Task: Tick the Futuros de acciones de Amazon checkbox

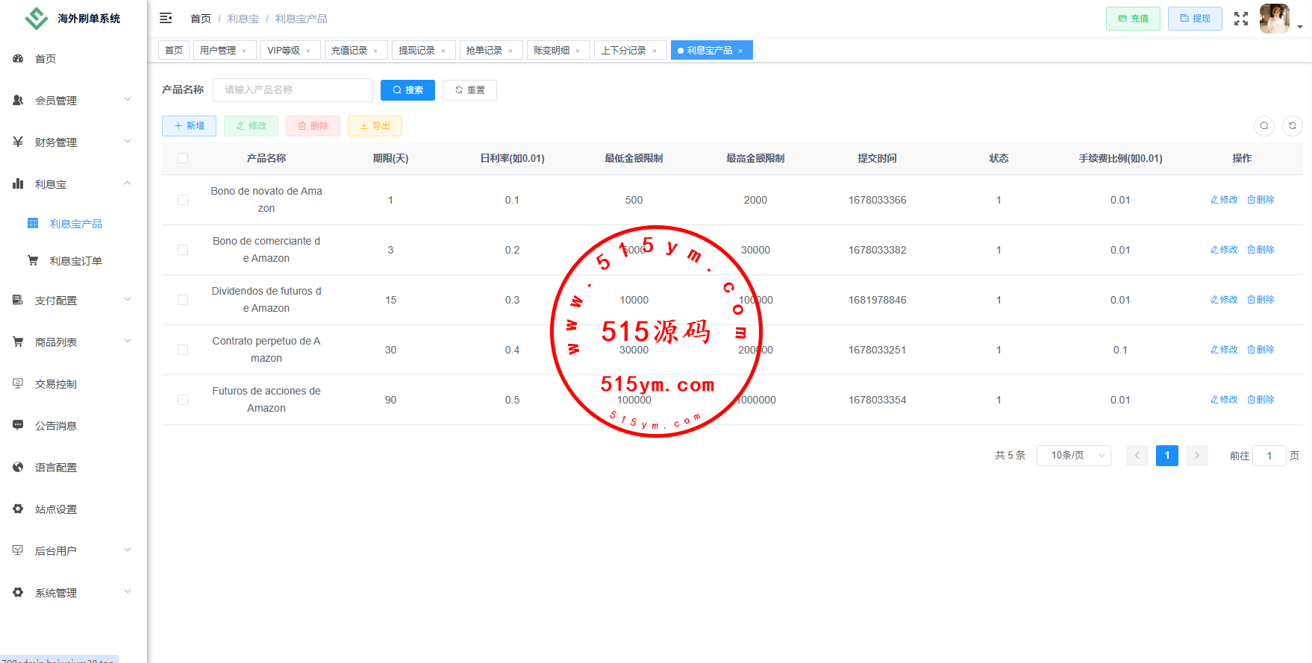Action: [183, 400]
